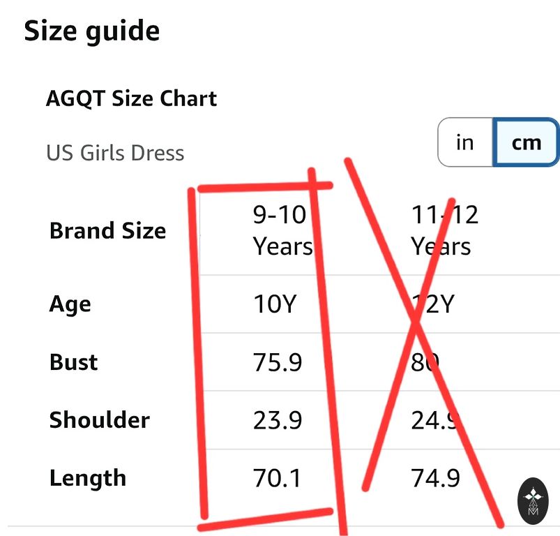The height and width of the screenshot is (536, 560).
Task: Click the Length row label
Action: (88, 478)
